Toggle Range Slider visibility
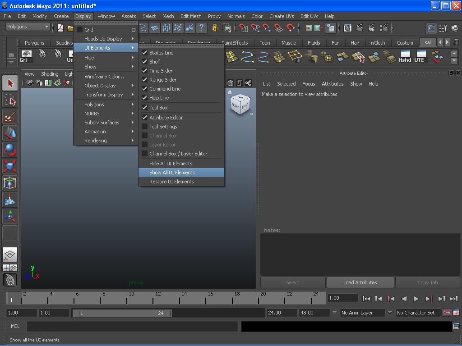The image size is (462, 346). [145, 80]
